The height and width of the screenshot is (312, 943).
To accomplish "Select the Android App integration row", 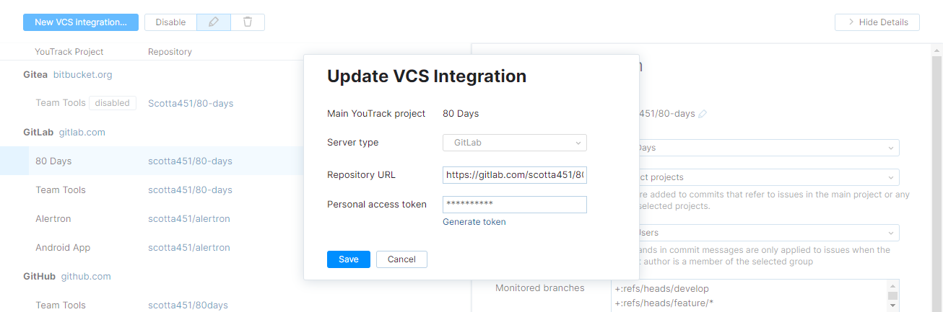I will [x=63, y=247].
